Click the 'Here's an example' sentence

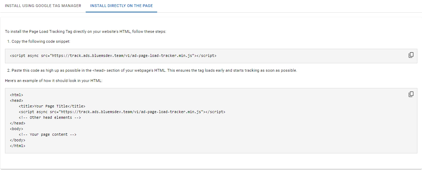pyautogui.click(x=53, y=81)
